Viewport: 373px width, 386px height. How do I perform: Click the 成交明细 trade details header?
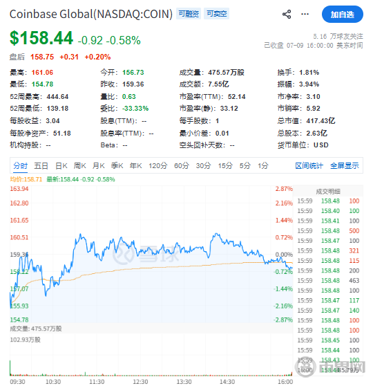pos(328,192)
